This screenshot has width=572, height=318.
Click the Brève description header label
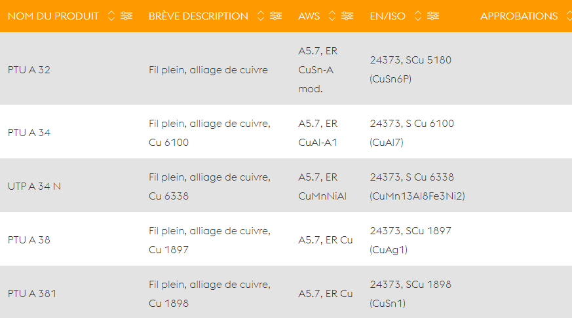[x=199, y=16]
